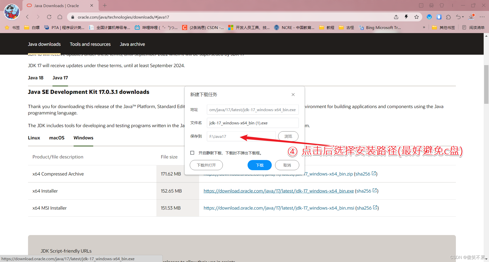489x262 pixels.
Task: Open the sha256 link for .msi installer
Action: coord(367,208)
